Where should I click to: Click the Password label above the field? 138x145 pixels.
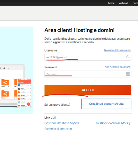point(50,67)
